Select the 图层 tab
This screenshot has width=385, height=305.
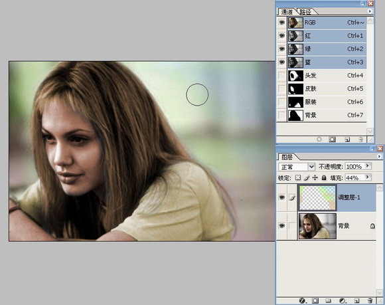point(287,157)
